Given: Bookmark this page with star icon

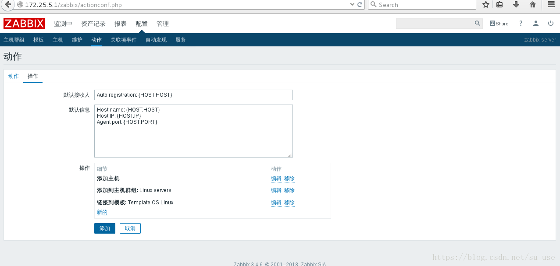Looking at the screenshot, I should click(x=485, y=5).
